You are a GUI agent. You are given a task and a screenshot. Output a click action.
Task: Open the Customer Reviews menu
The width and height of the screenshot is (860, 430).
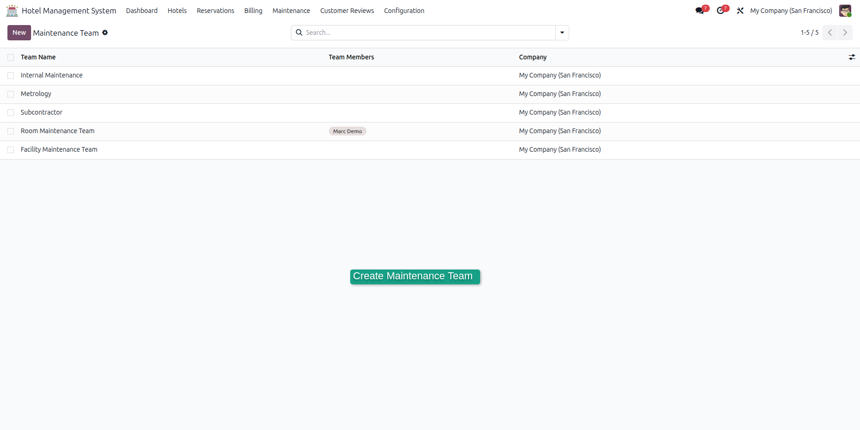coord(347,11)
